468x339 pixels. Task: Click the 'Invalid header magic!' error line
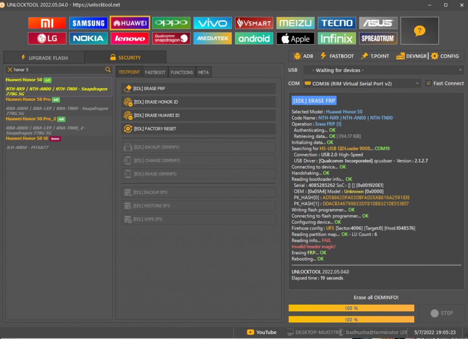pos(313,247)
